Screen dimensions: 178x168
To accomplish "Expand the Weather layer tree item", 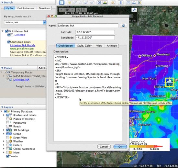I will pos(4,141).
